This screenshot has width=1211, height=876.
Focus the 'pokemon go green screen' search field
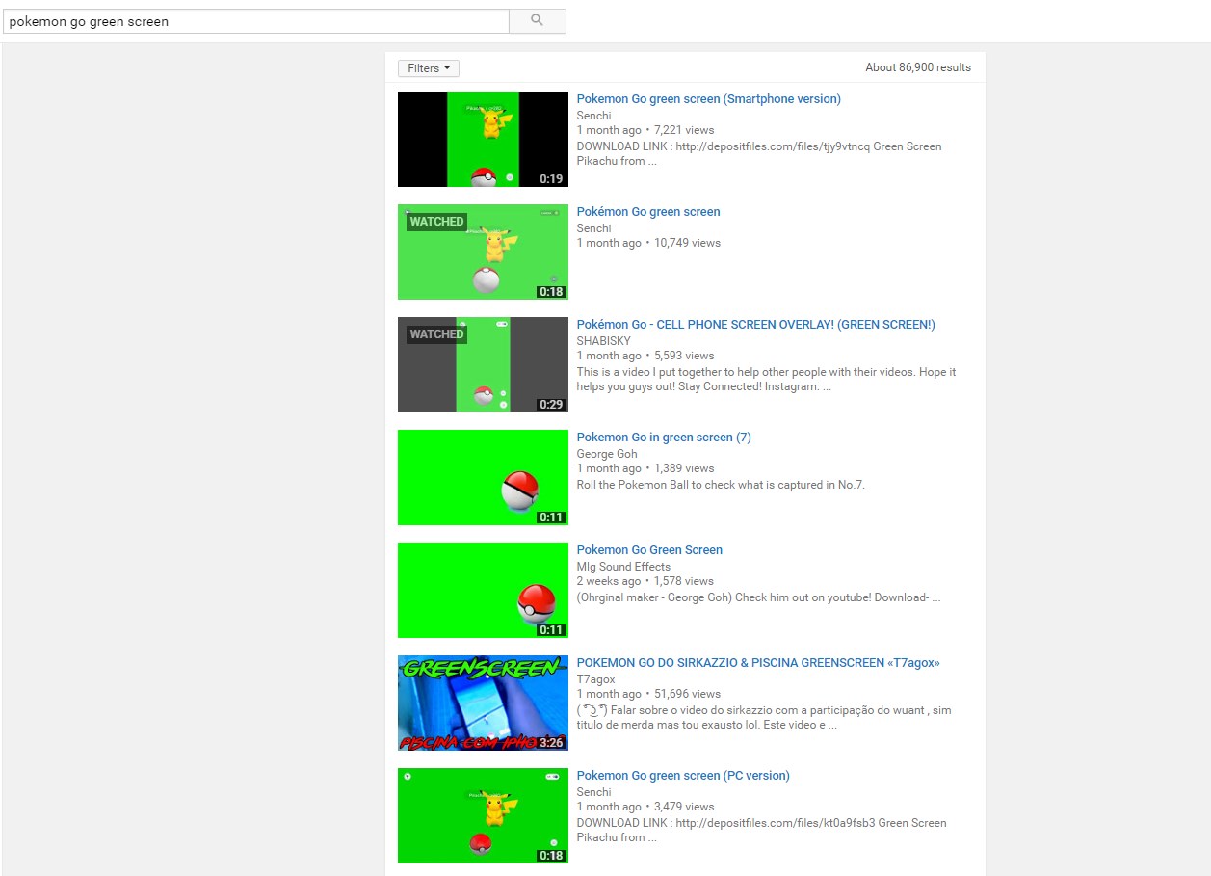[256, 21]
